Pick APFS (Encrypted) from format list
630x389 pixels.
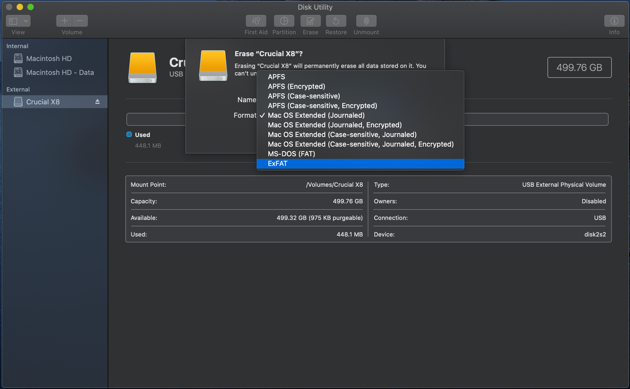tap(296, 86)
